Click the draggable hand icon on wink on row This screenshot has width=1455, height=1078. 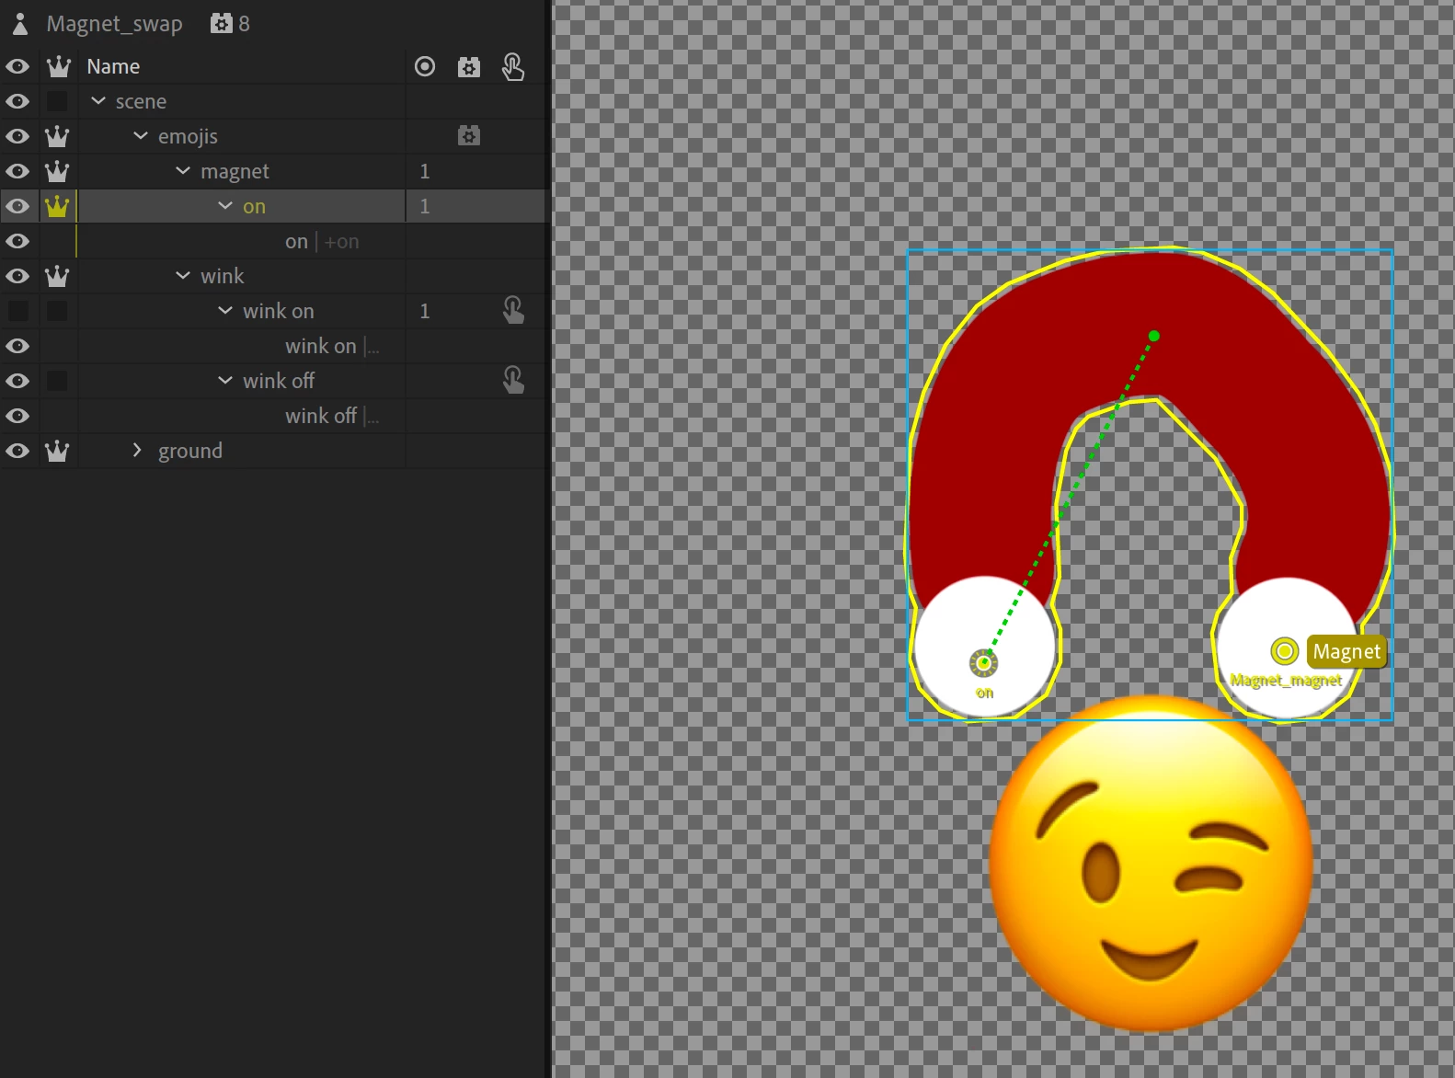coord(513,310)
